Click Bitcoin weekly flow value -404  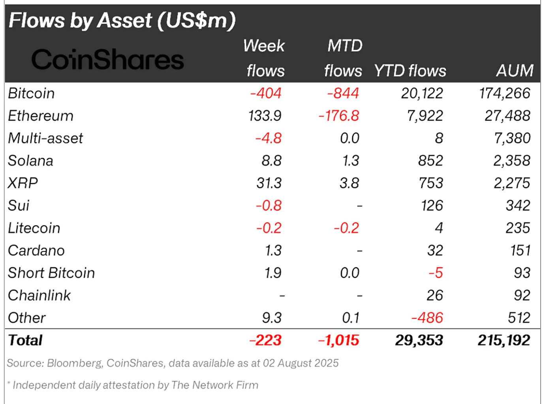pyautogui.click(x=266, y=94)
